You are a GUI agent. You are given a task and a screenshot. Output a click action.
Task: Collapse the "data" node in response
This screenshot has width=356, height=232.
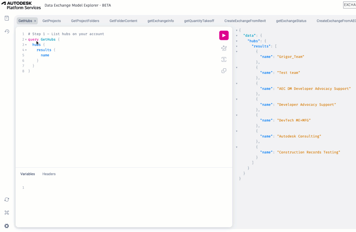pos(237,36)
